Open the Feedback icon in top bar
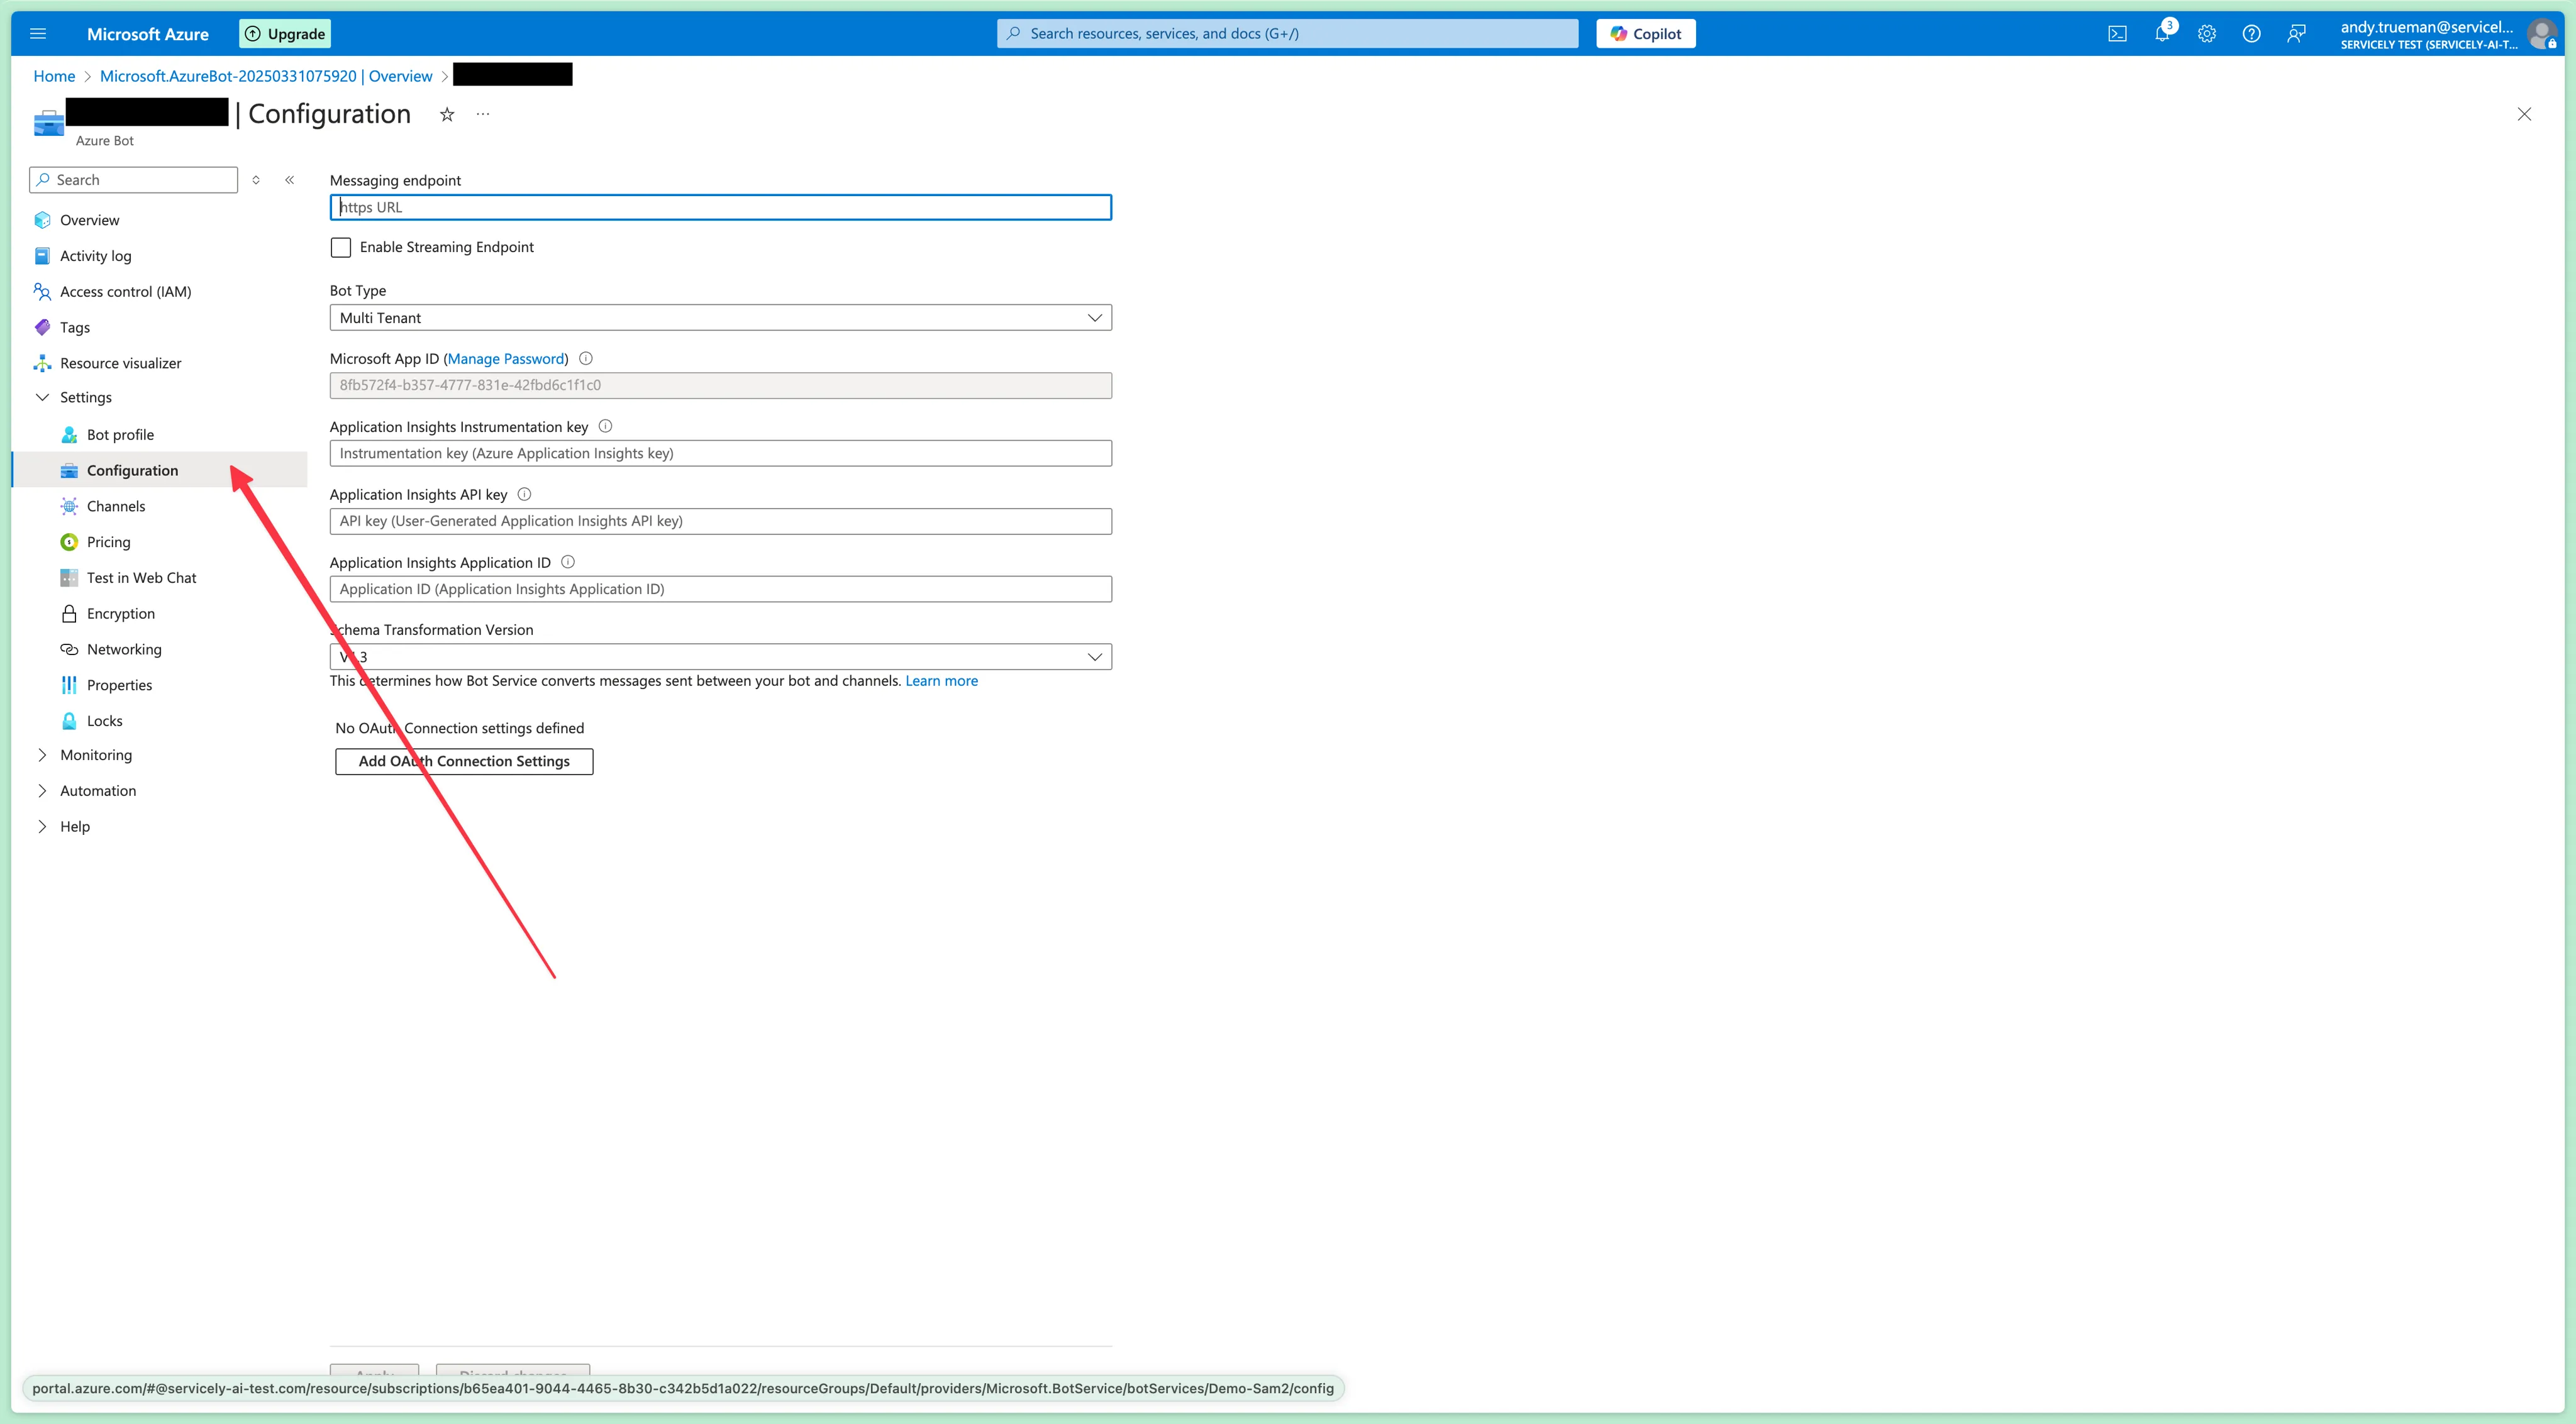Viewport: 2576px width, 1424px height. point(2296,34)
